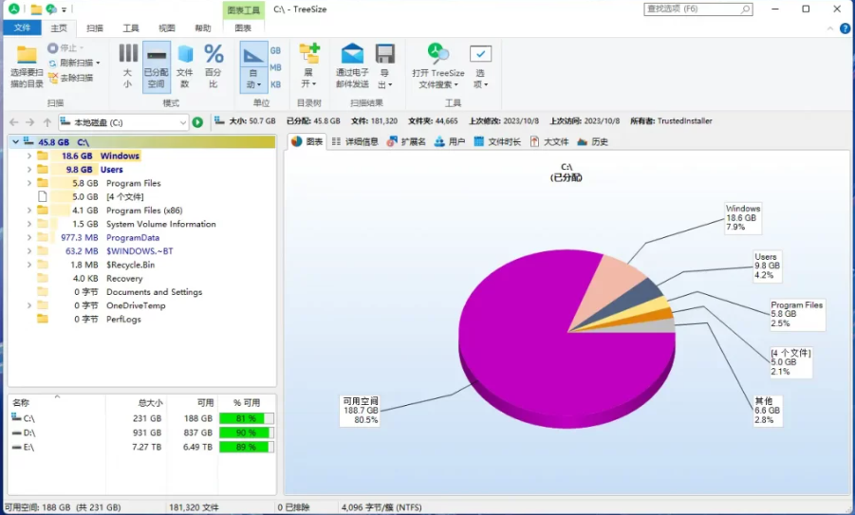Image resolution: width=855 pixels, height=515 pixels.
Task: Open TreeSize file search
Action: (x=437, y=66)
